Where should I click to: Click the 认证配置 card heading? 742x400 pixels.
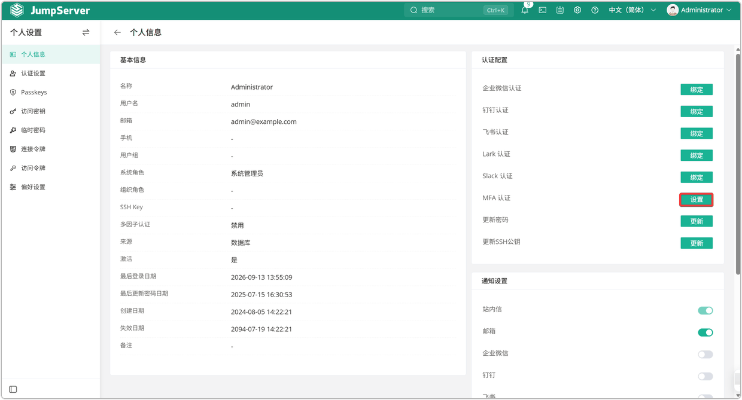(x=494, y=60)
